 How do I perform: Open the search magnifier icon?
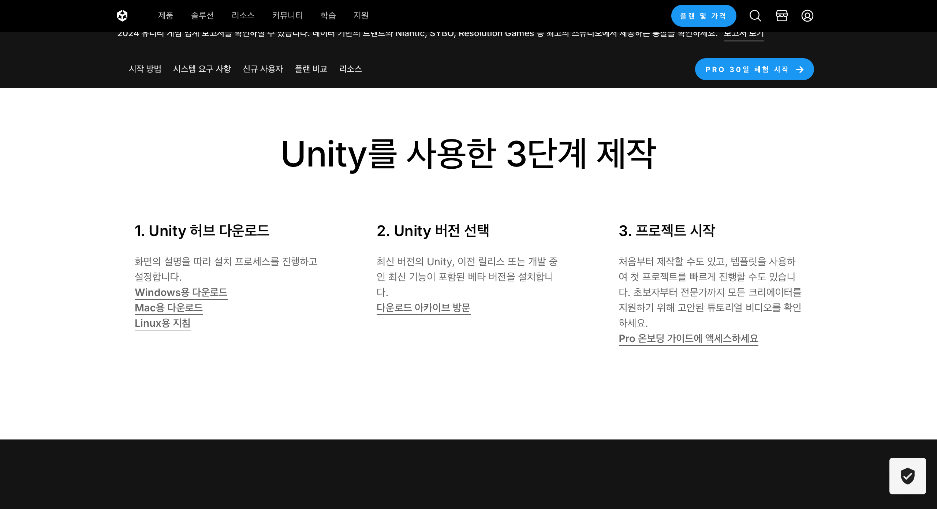click(x=755, y=16)
